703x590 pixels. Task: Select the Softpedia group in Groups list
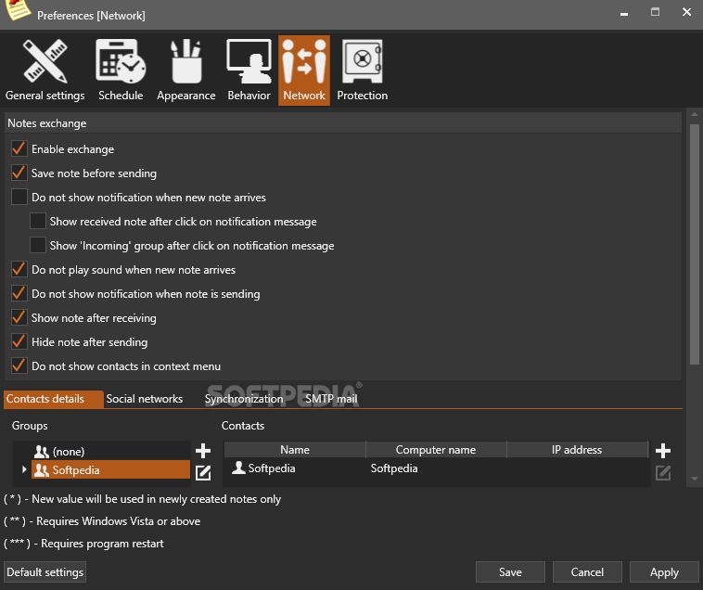(111, 469)
